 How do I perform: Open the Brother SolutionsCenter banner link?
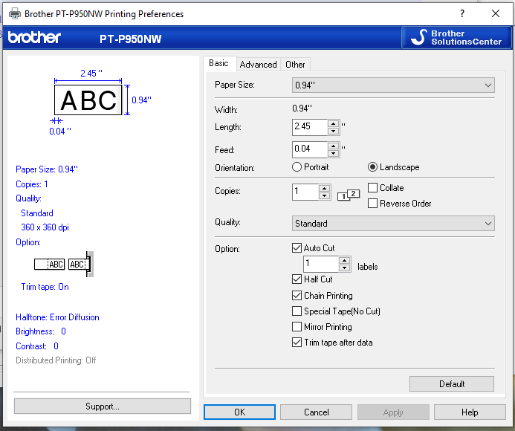(456, 37)
